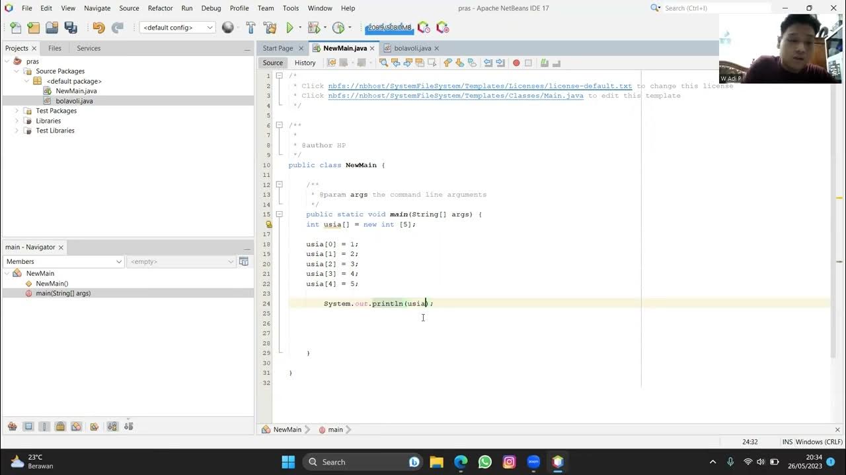This screenshot has width=846, height=475.
Task: Expand the Test Packages node
Action: [17, 111]
